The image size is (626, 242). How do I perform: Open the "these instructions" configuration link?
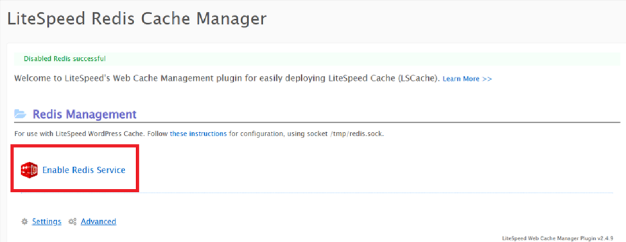coord(198,134)
